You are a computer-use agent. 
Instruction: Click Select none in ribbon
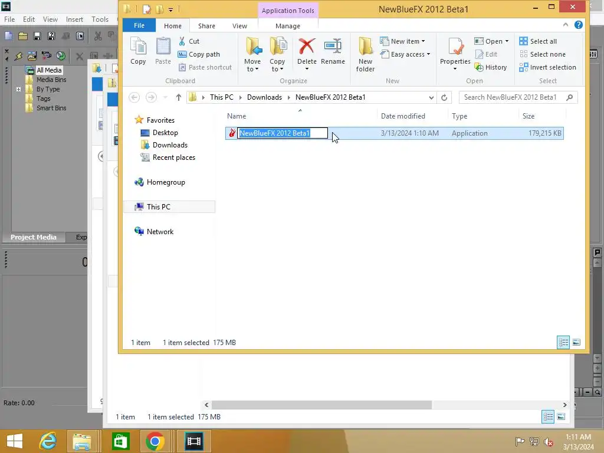coord(543,54)
